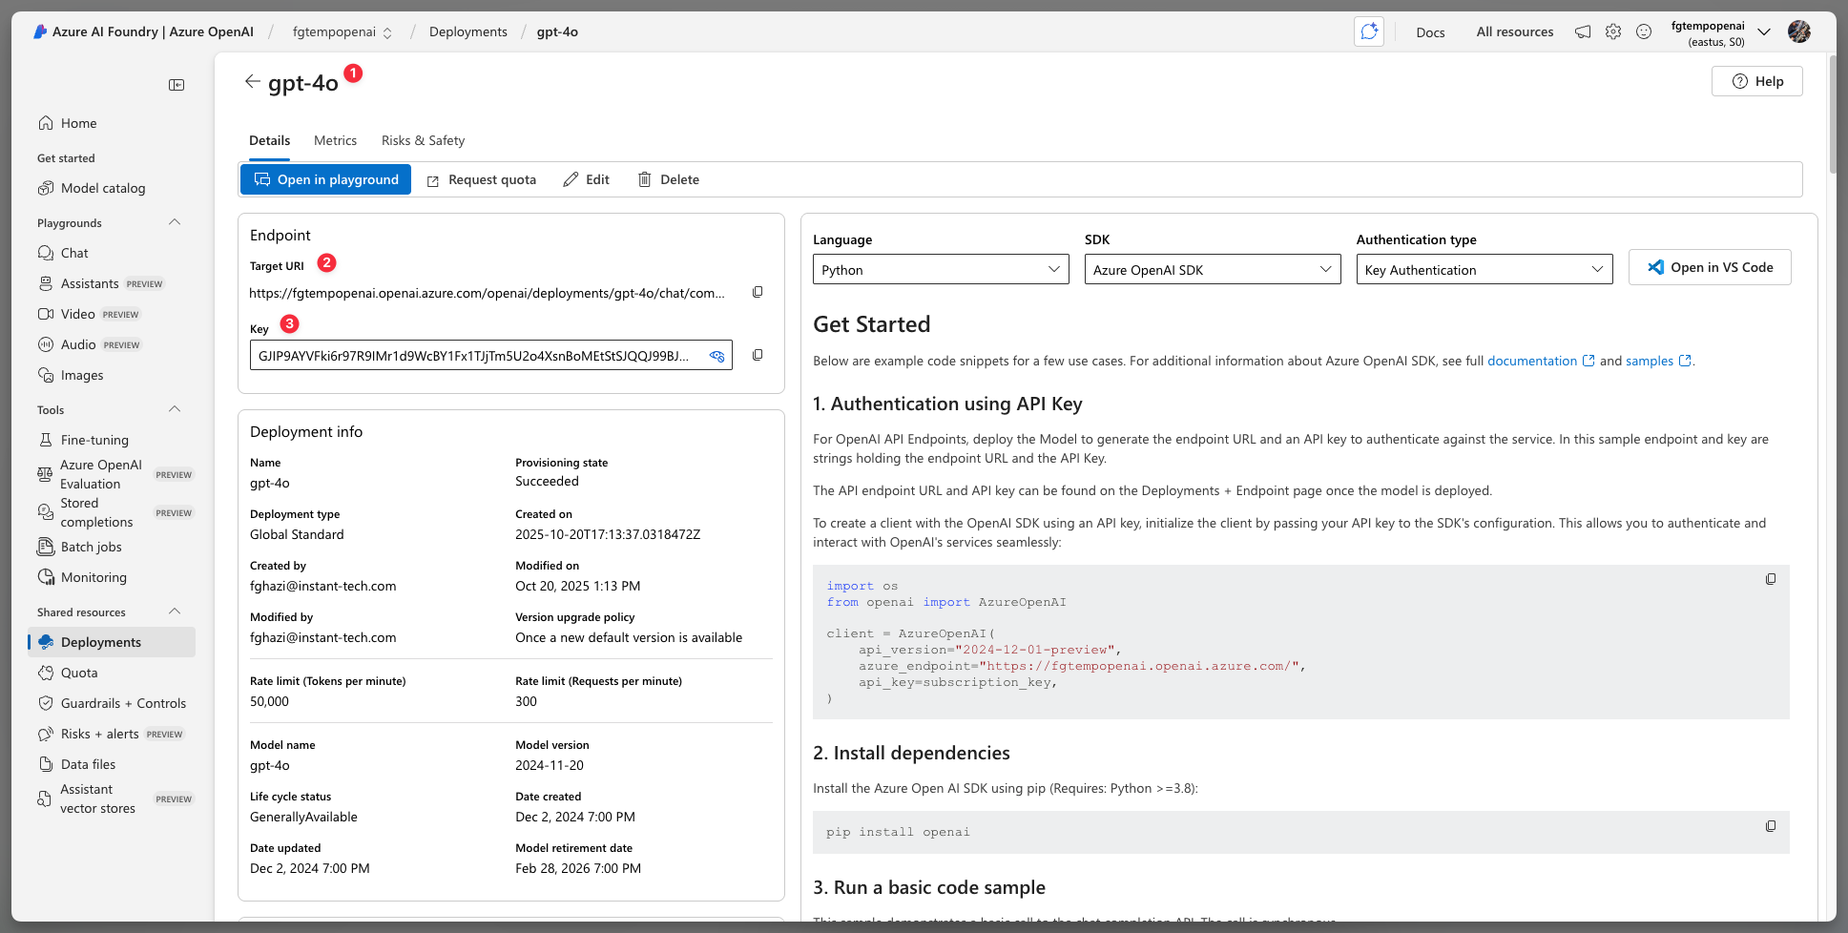Open announcements megaphone icon
1848x933 pixels.
(x=1583, y=31)
